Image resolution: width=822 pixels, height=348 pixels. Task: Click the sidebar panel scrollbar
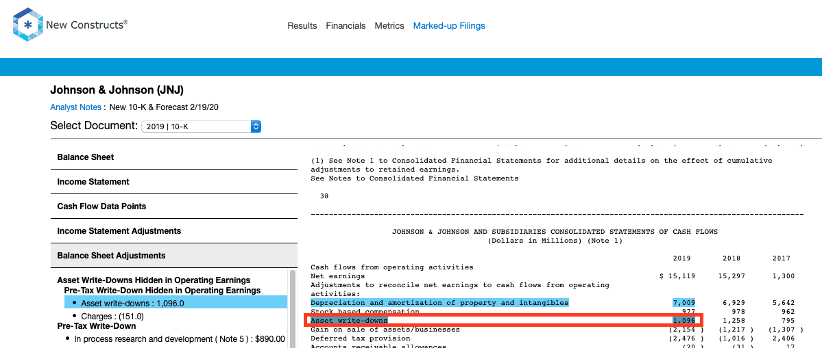click(292, 308)
